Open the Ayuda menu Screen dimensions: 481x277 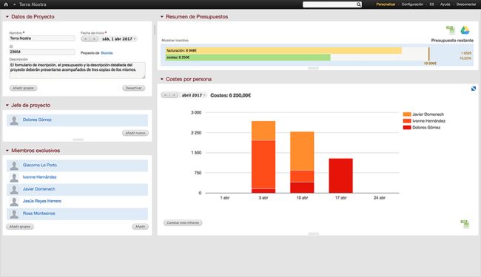coord(445,4)
